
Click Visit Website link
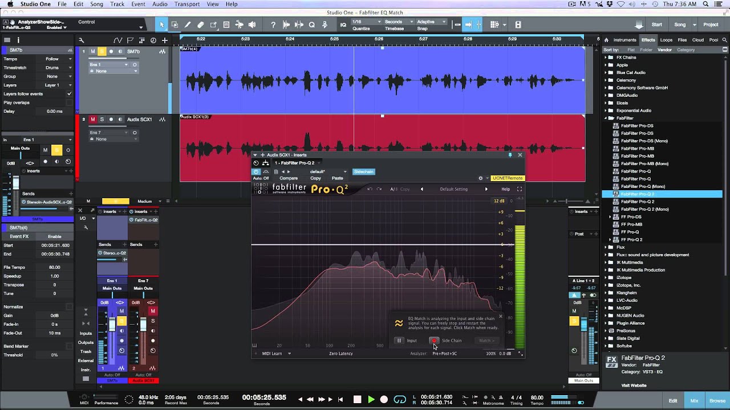(634, 386)
